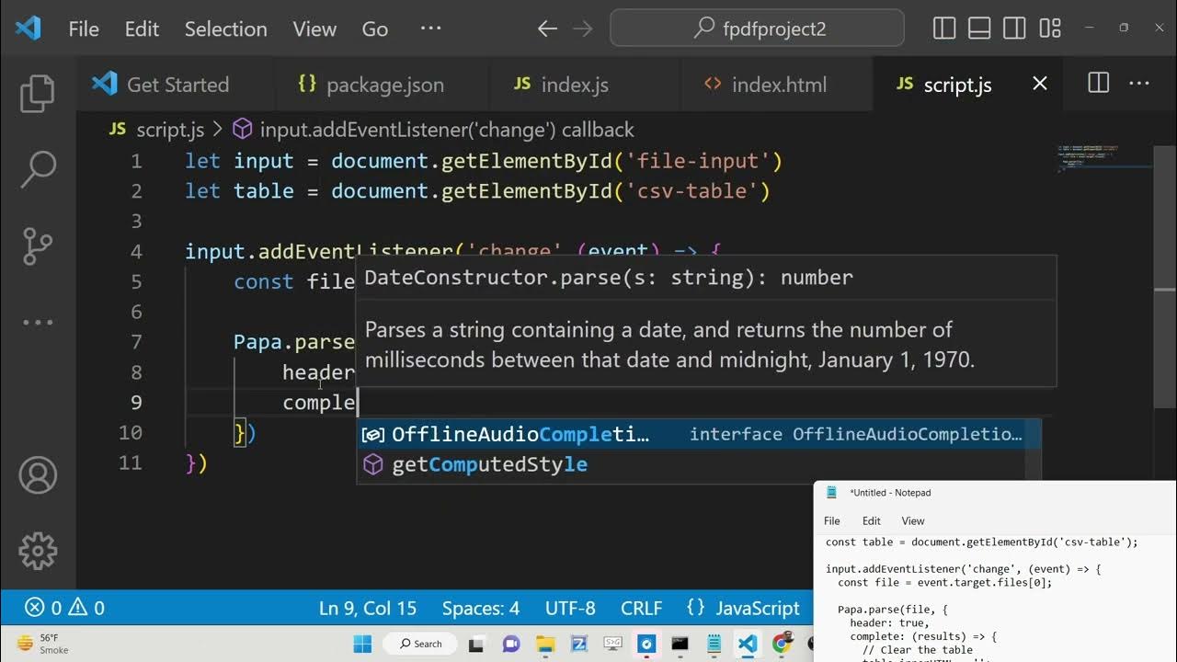Click the Go Back navigation arrow
The height and width of the screenshot is (662, 1177).
click(x=547, y=29)
